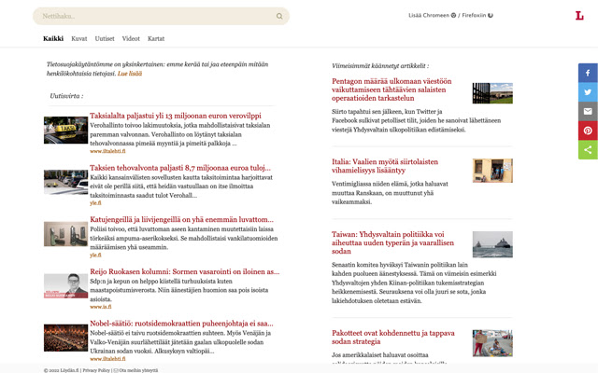Image resolution: width=598 pixels, height=373 pixels.
Task: Open handguns article thumbnail
Action: click(x=65, y=234)
